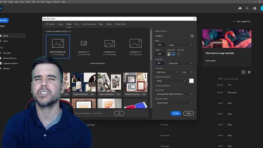263x148 pixels.
Task: Open the flamingo tutorial thumbnail
Action: [227, 39]
